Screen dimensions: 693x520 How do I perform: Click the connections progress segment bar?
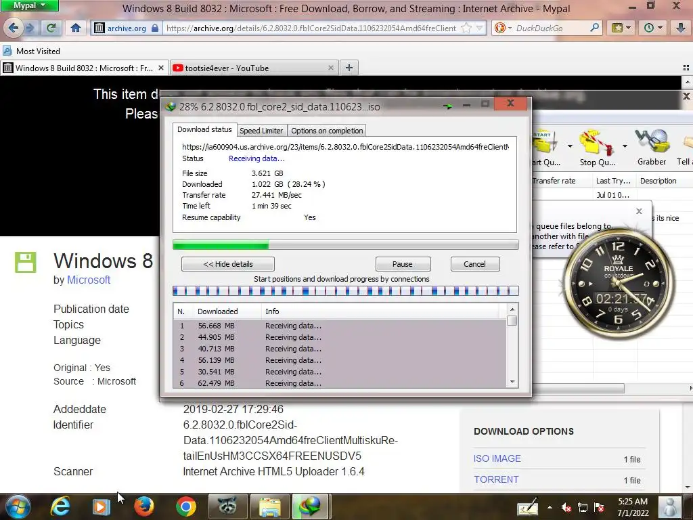tap(346, 290)
